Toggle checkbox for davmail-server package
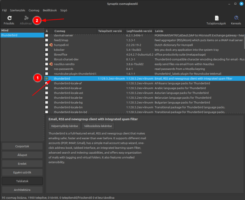The height and width of the screenshot is (200, 245). [47, 35]
